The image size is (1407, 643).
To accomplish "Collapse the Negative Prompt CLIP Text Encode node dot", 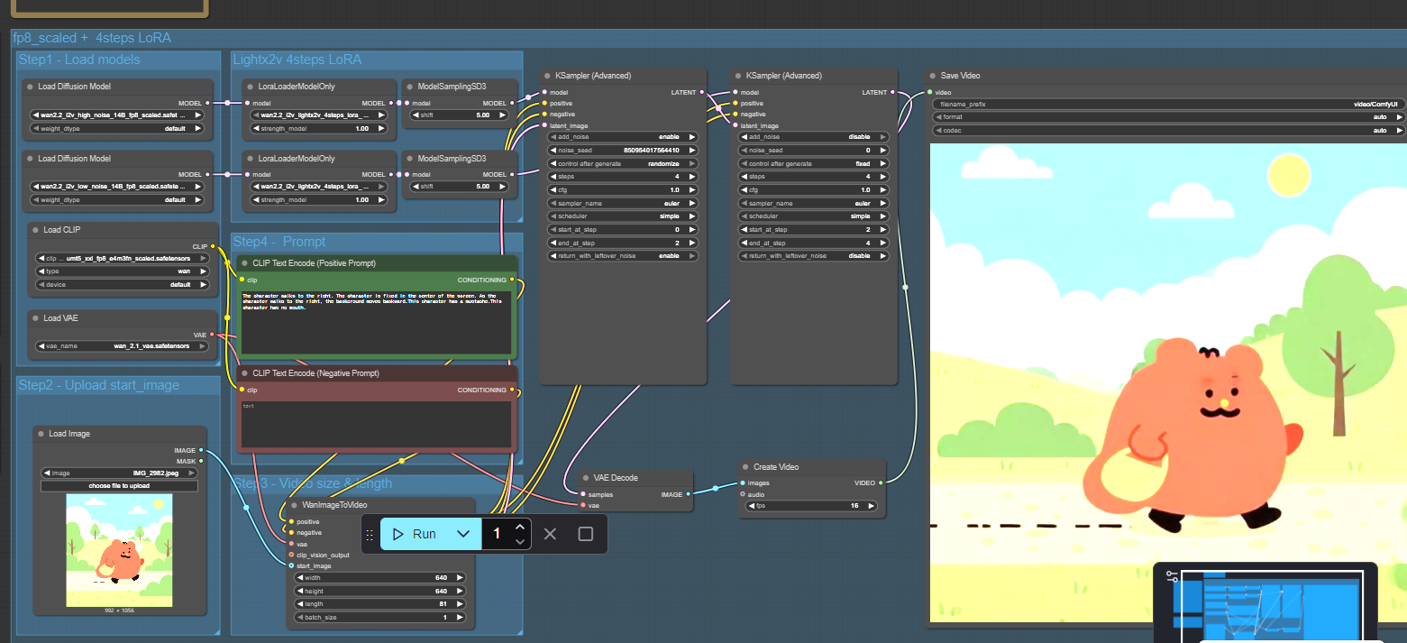I will [243, 373].
